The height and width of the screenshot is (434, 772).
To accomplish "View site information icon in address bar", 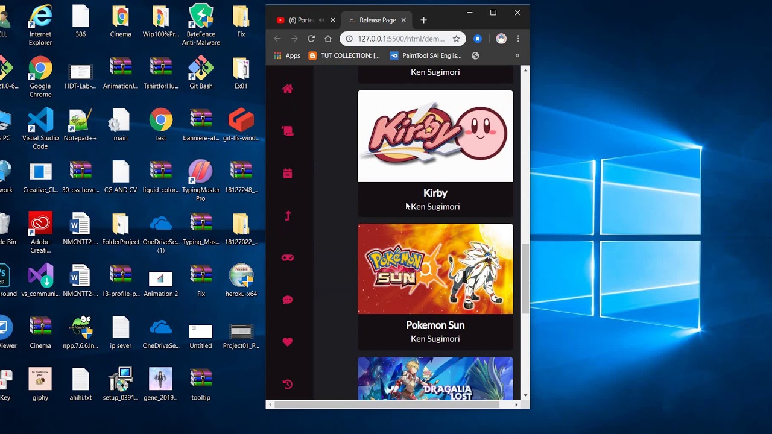I will coord(349,39).
